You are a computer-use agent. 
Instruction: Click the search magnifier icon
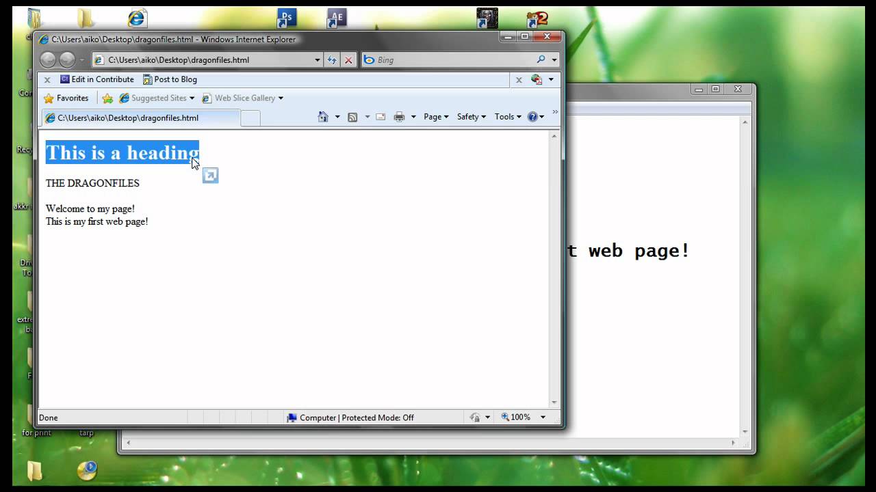click(x=541, y=60)
